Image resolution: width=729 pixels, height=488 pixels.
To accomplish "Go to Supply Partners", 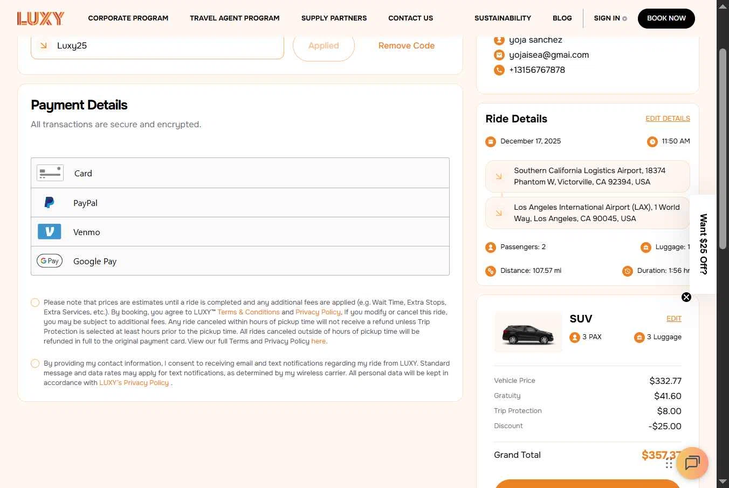I will [334, 18].
